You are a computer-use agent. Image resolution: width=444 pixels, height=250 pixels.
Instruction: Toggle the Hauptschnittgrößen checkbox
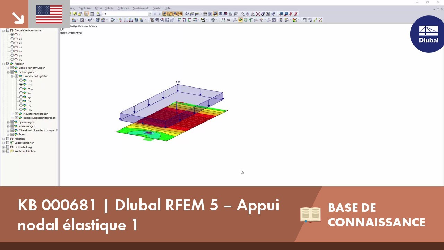(x=16, y=114)
